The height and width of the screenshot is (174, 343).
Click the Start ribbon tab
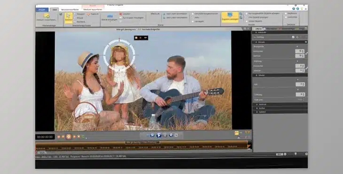coord(54,9)
